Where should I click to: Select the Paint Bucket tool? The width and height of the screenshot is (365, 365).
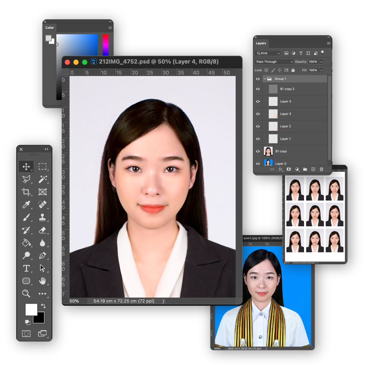[x=26, y=243]
